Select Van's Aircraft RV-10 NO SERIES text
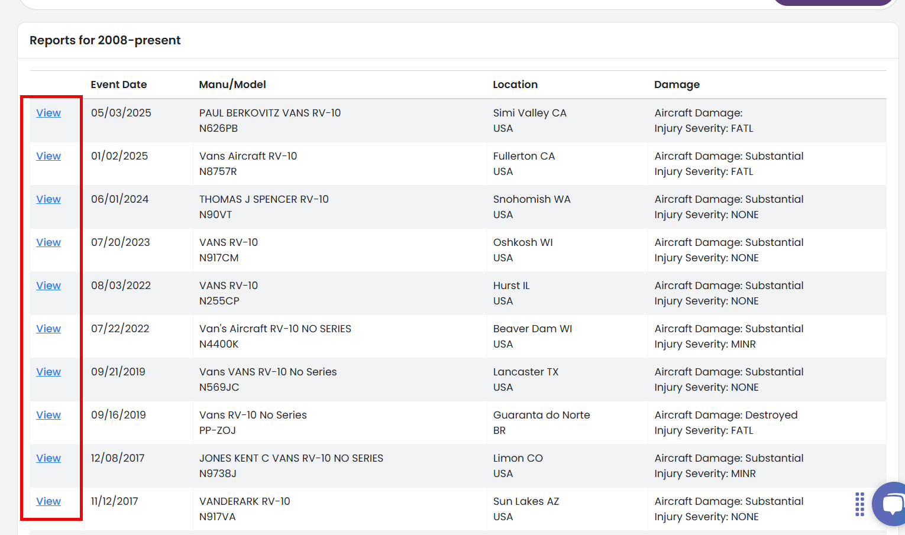This screenshot has height=535, width=905. tap(275, 329)
